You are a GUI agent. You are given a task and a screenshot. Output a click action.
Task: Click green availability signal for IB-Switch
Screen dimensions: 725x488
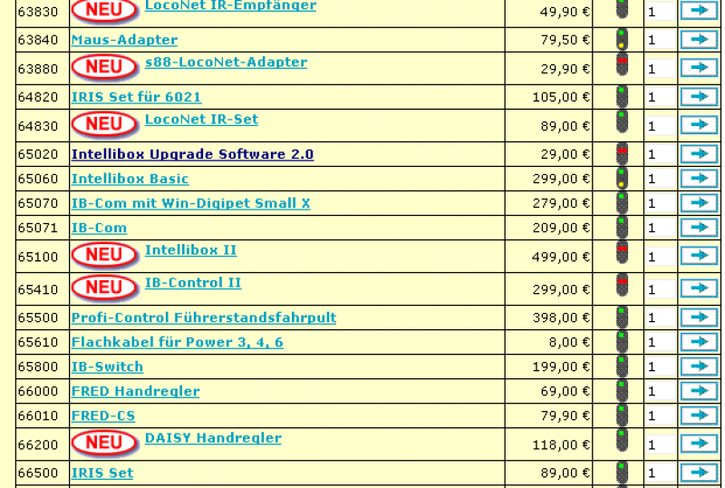pos(622,366)
